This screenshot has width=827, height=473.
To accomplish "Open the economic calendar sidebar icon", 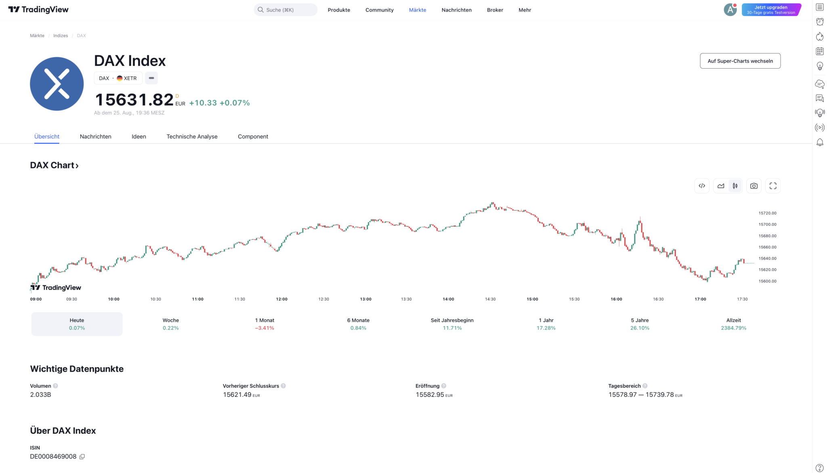I will click(820, 51).
